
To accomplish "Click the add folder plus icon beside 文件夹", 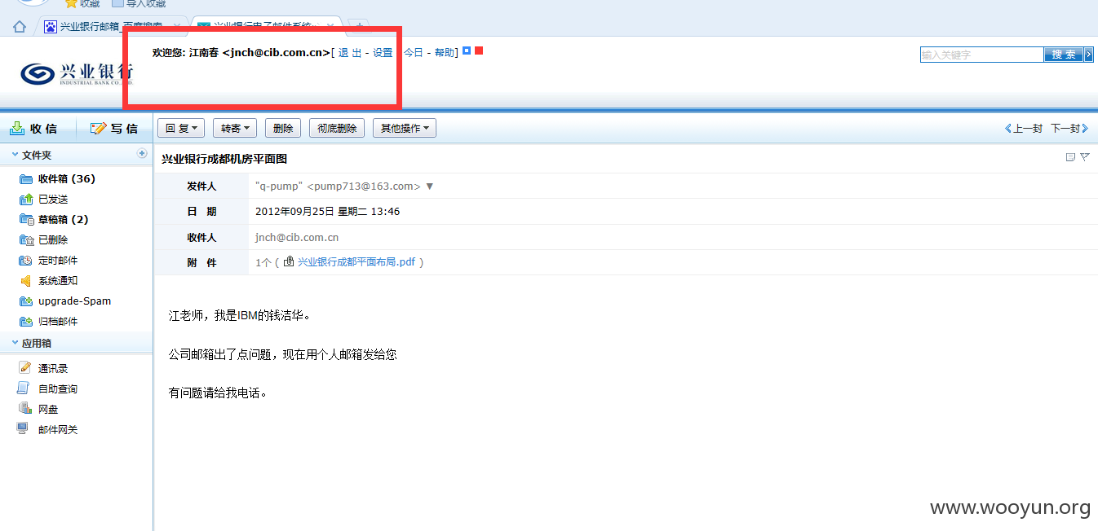I will [142, 154].
